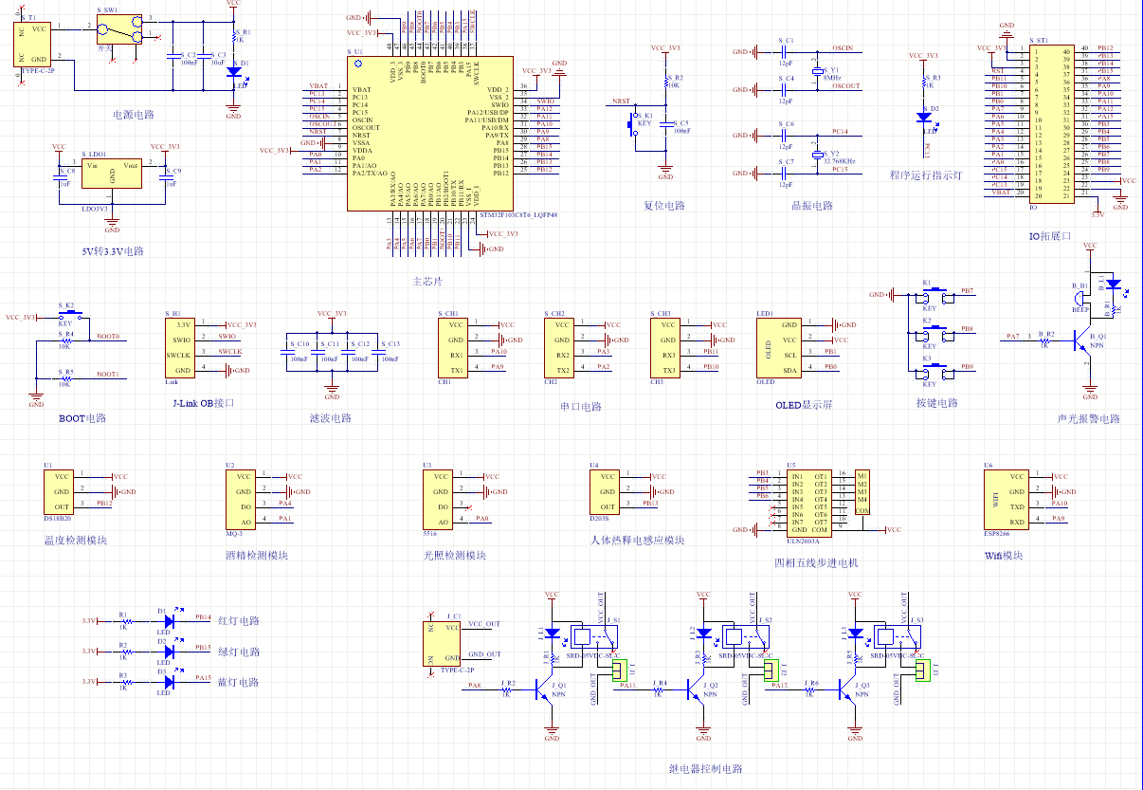
Task: Select the 32.768KHz crystal S_Y2
Action: tap(817, 154)
